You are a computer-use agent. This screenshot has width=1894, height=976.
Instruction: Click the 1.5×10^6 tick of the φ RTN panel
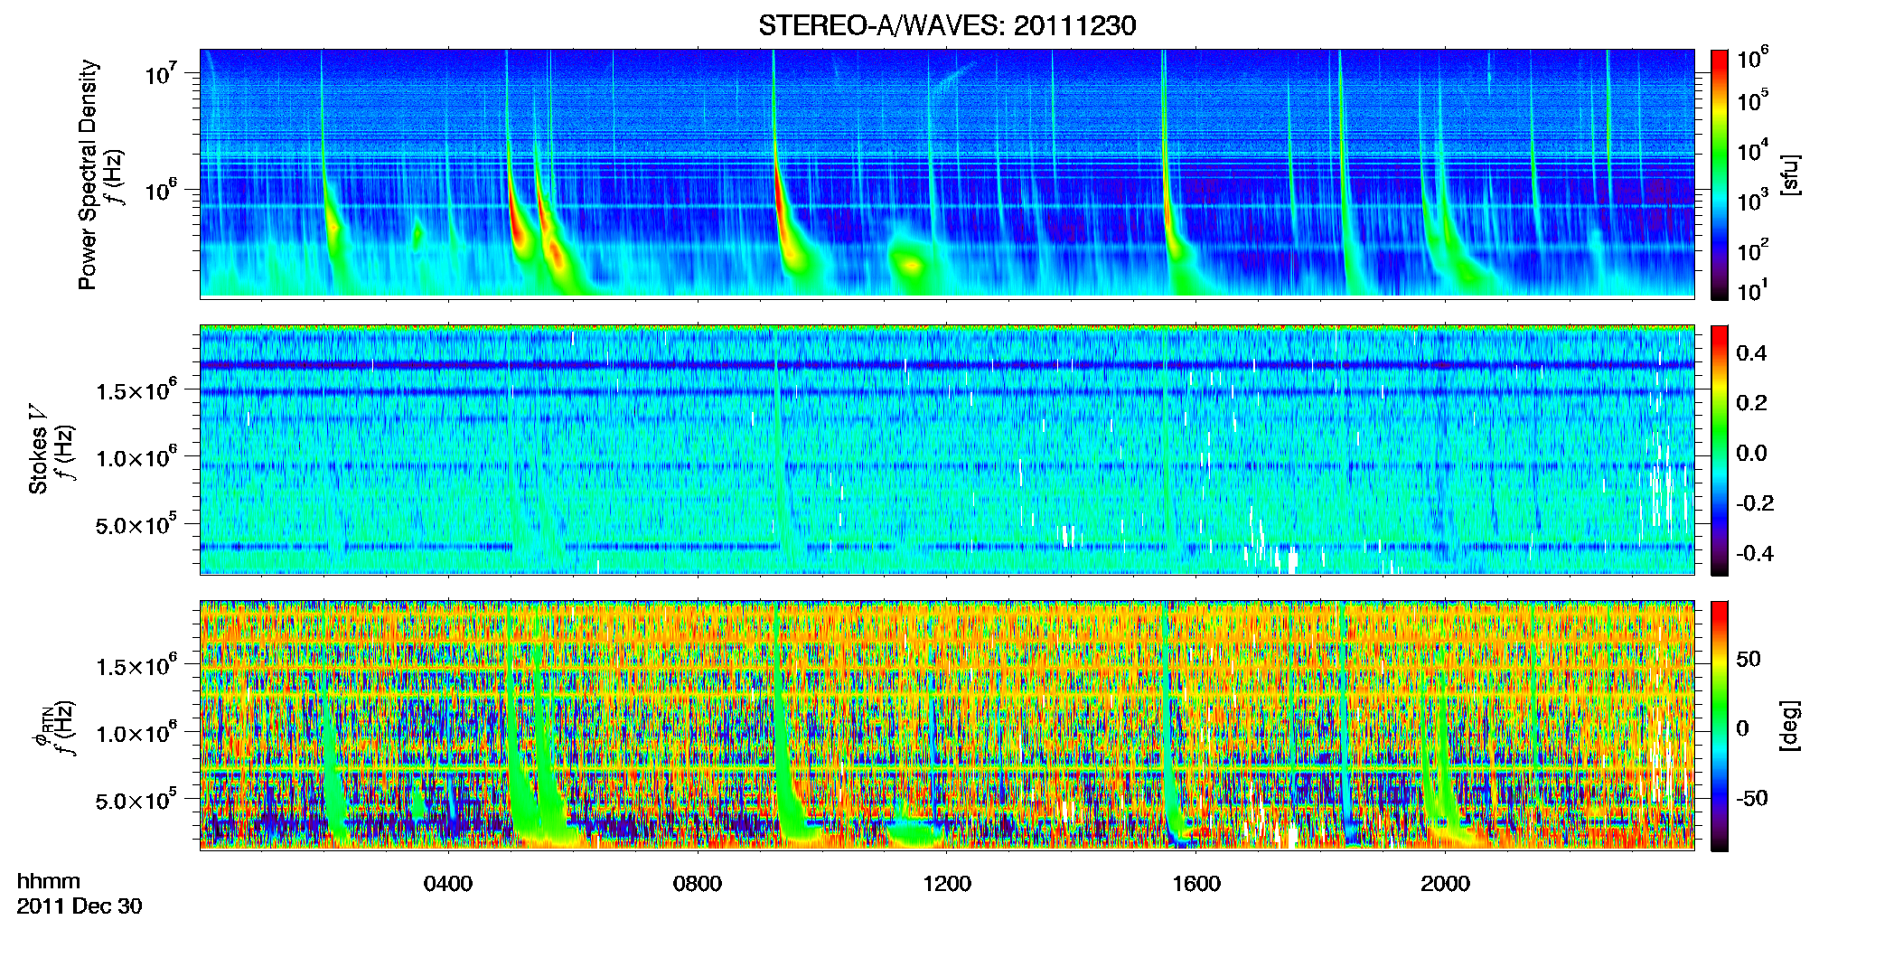coord(136,665)
